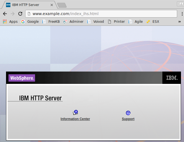Click the WebSphere logo
The height and width of the screenshot is (142, 184).
(22, 78)
